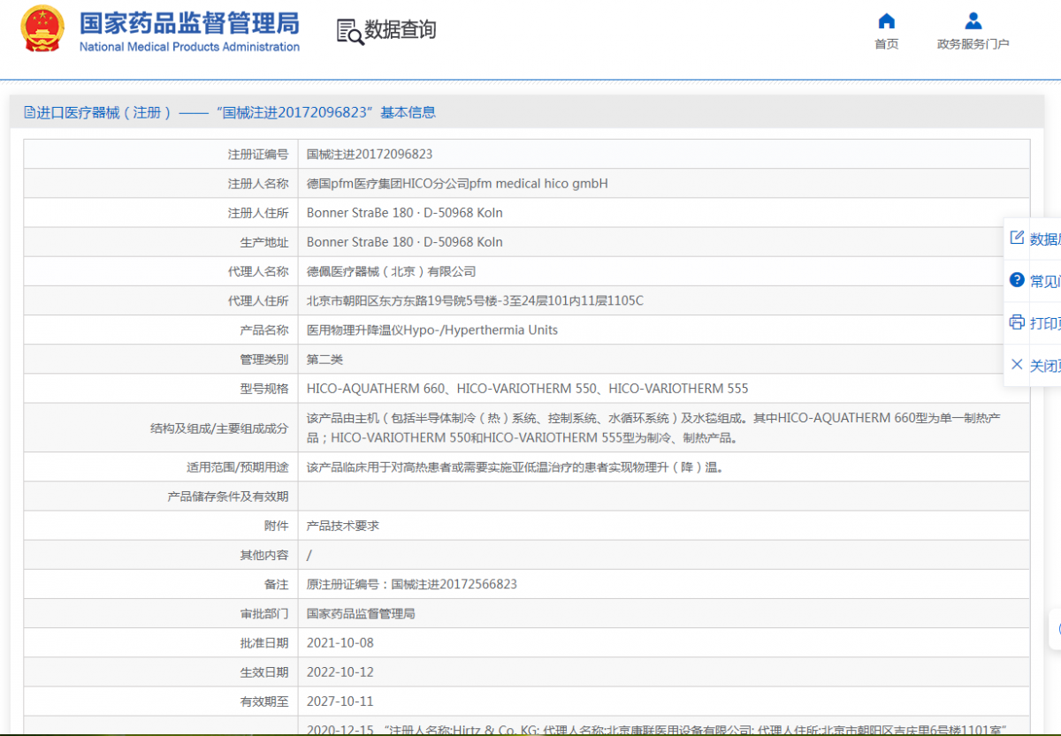Click the home house icon
The width and height of the screenshot is (1061, 736).
(x=886, y=21)
